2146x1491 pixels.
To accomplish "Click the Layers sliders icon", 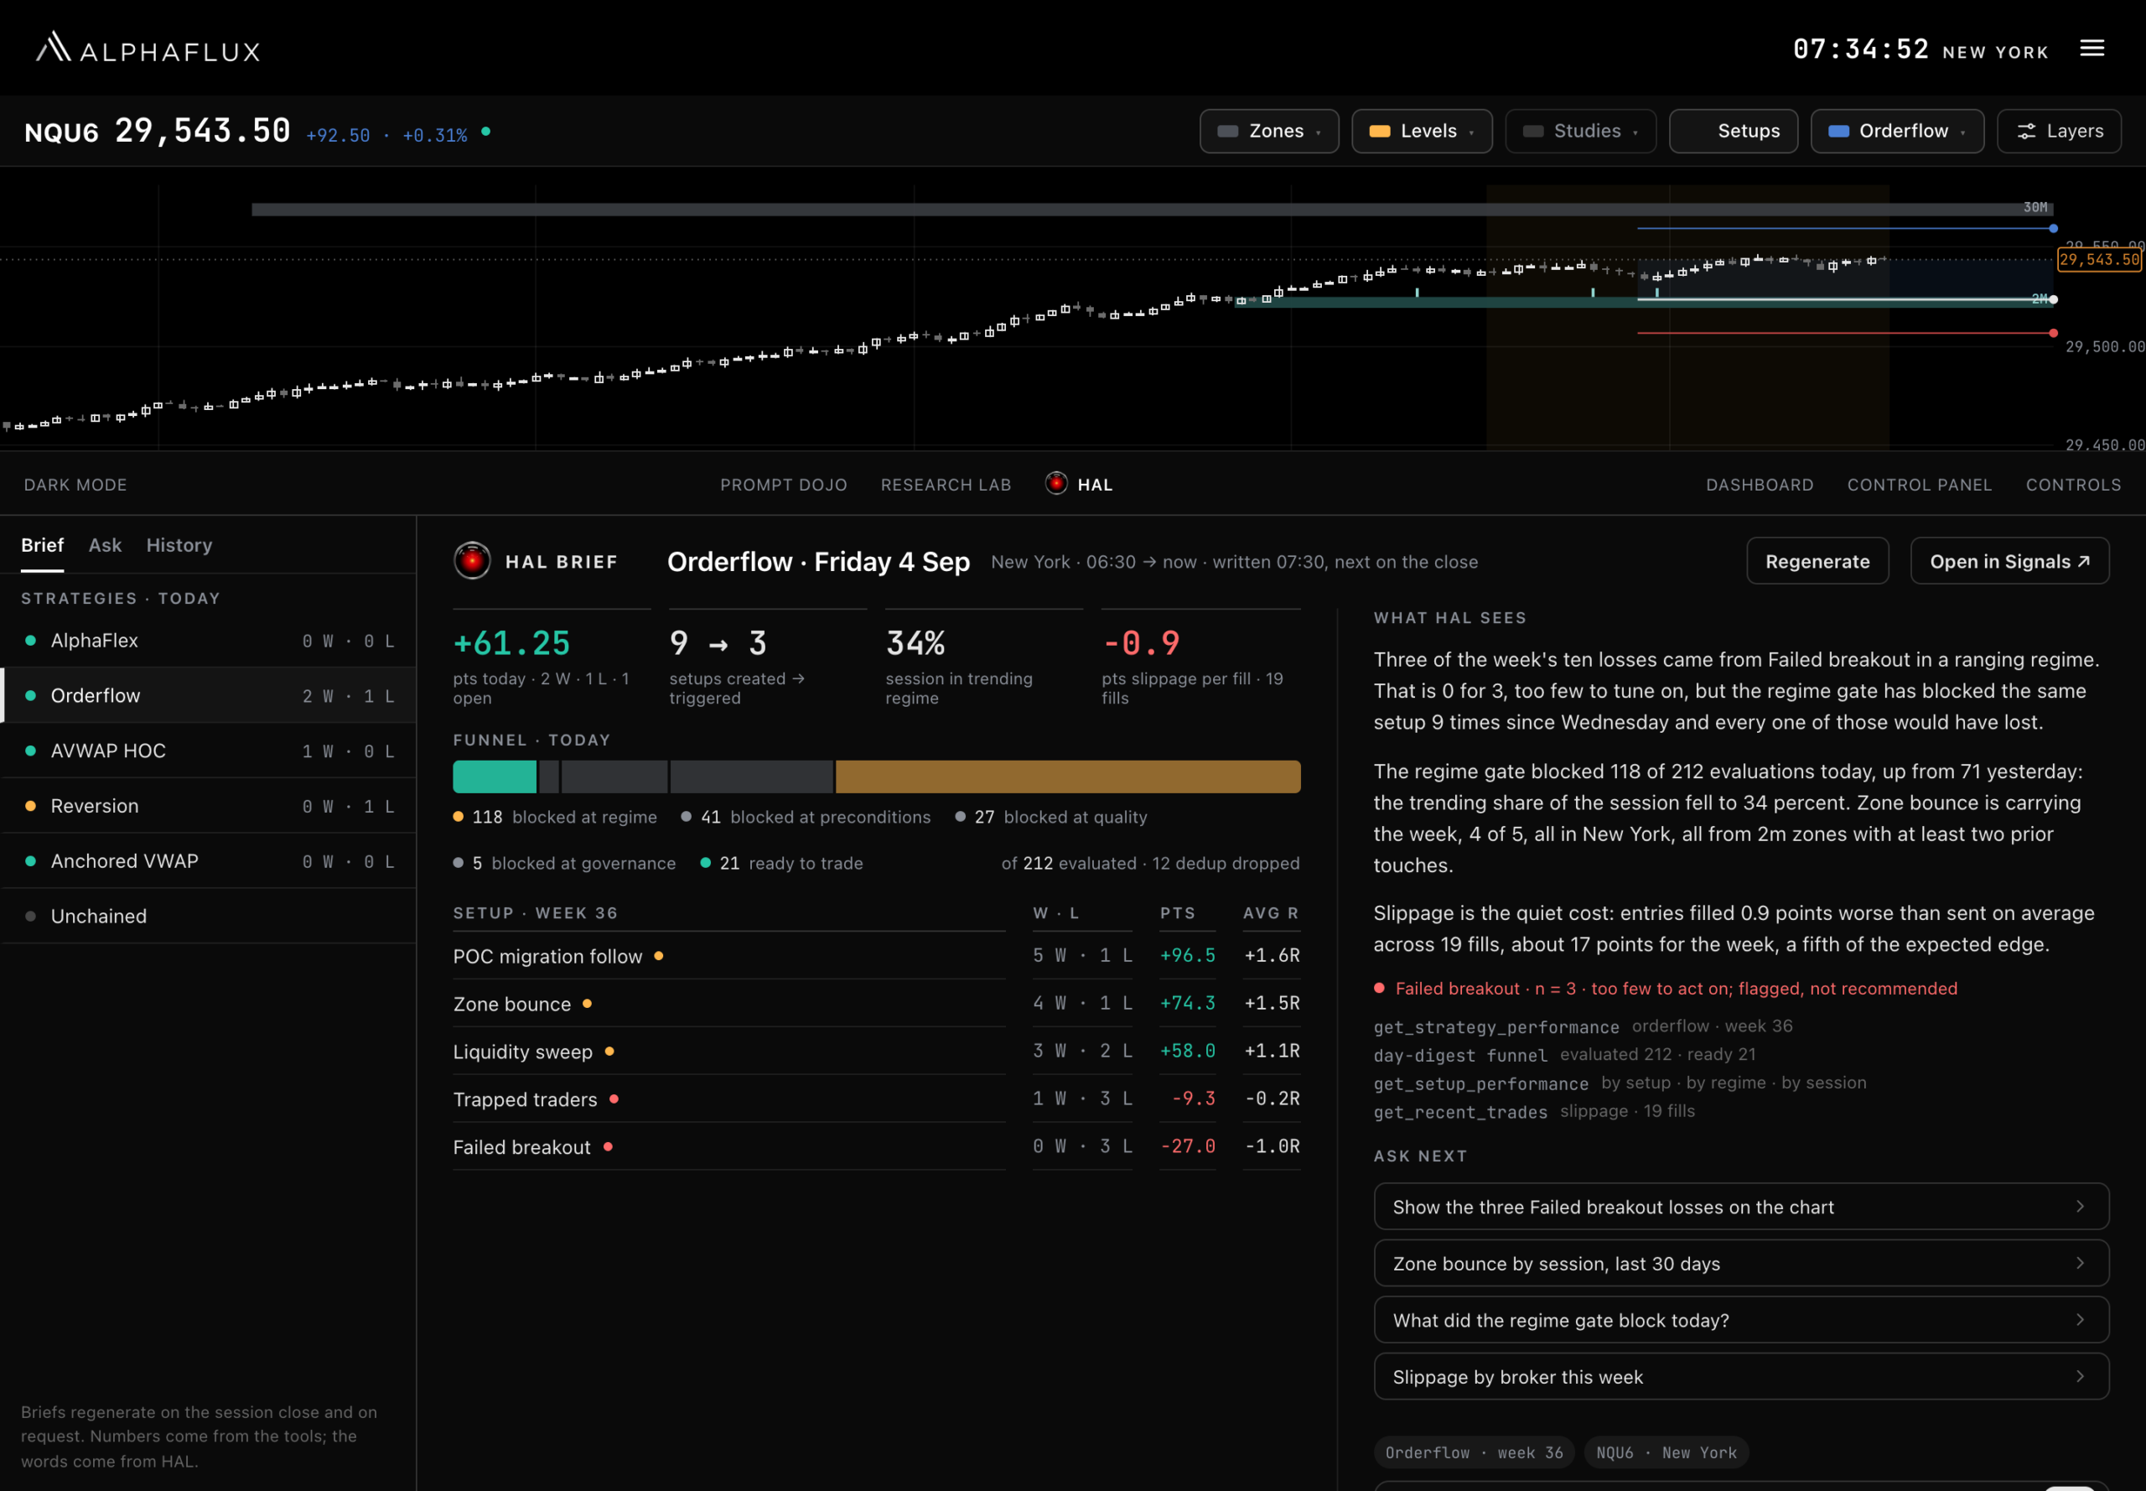I will tap(2025, 132).
